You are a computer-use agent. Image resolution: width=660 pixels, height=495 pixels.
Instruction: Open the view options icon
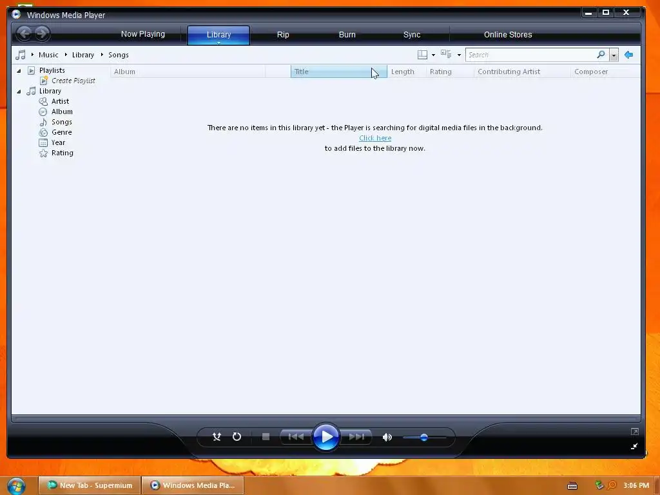[446, 54]
